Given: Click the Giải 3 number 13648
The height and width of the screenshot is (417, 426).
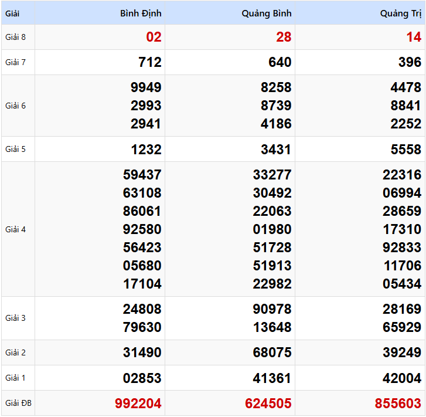Looking at the screenshot, I should (x=272, y=327).
